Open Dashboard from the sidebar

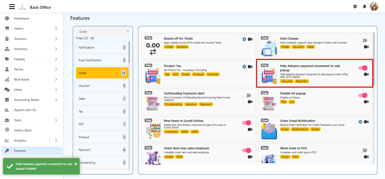click(22, 18)
